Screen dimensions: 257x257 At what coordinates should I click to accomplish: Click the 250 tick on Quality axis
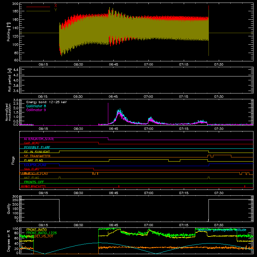(x=15, y=200)
